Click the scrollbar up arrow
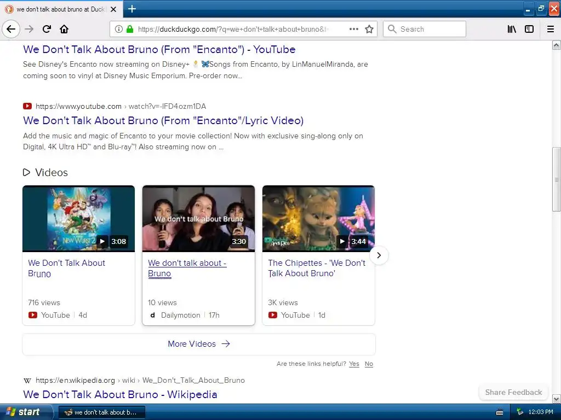Screen dimensions: 561x420 557,45
